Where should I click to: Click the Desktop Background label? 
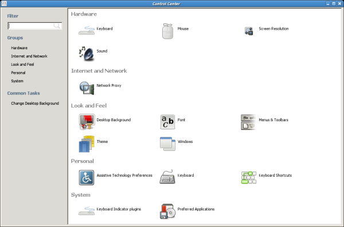pos(114,120)
